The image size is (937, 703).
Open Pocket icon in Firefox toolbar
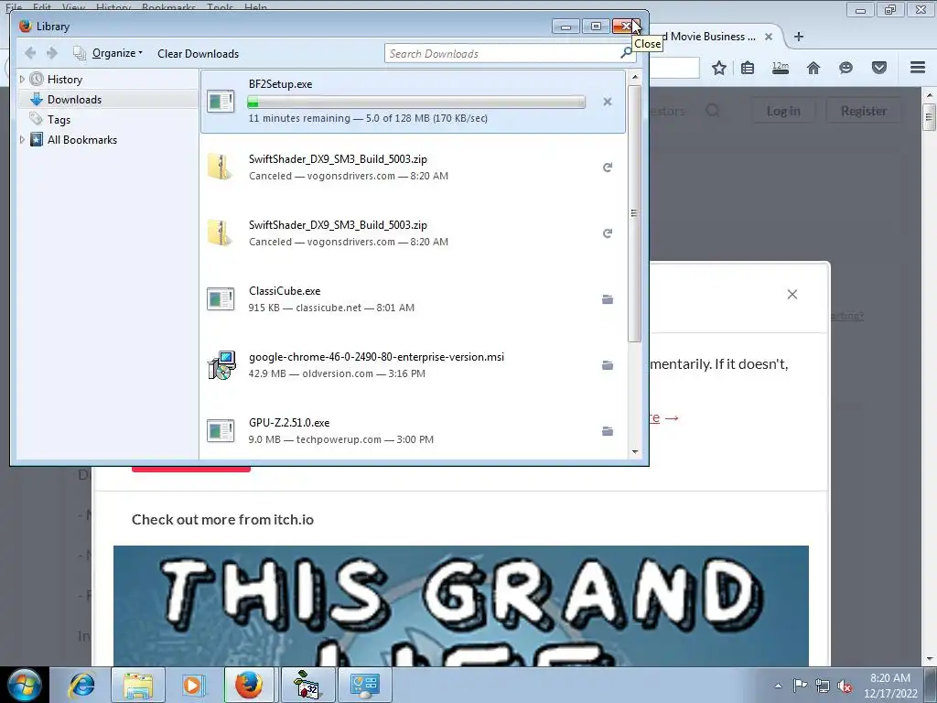[879, 68]
